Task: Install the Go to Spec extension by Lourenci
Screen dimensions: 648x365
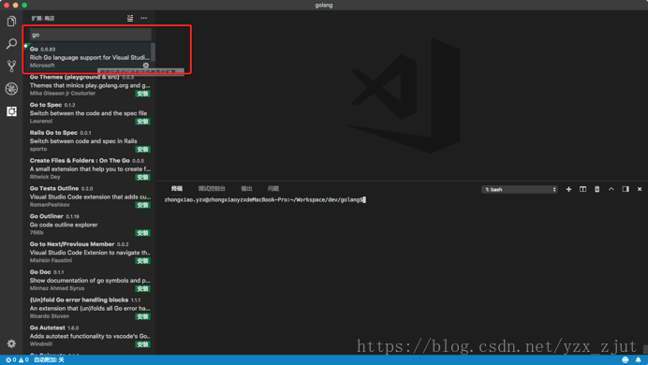Action: [x=142, y=122]
